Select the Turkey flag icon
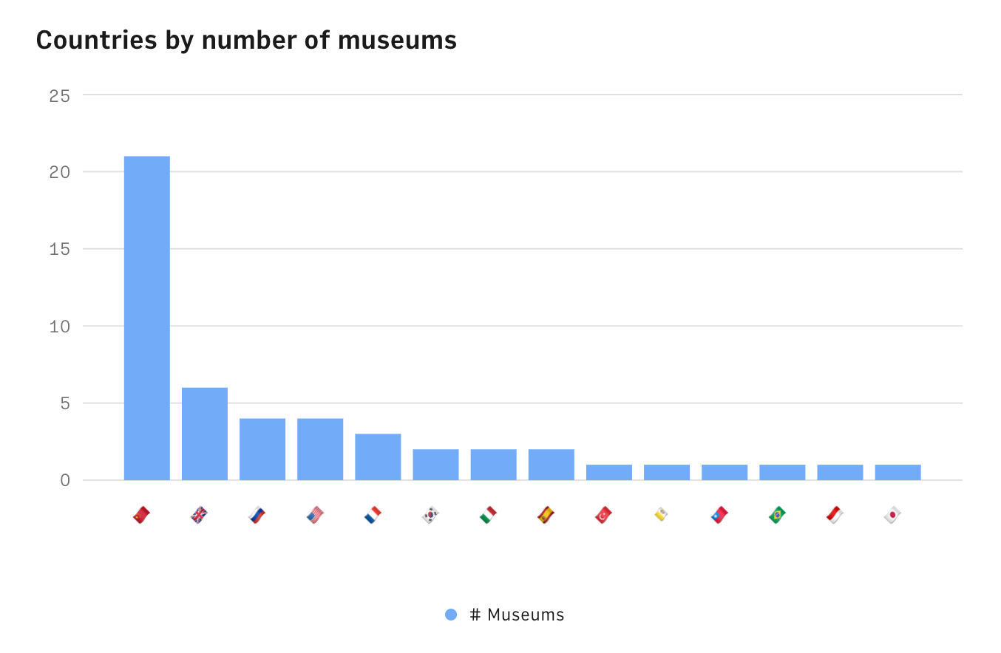 pos(603,515)
